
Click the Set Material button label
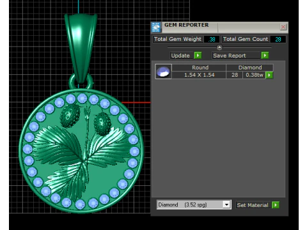click(x=253, y=205)
